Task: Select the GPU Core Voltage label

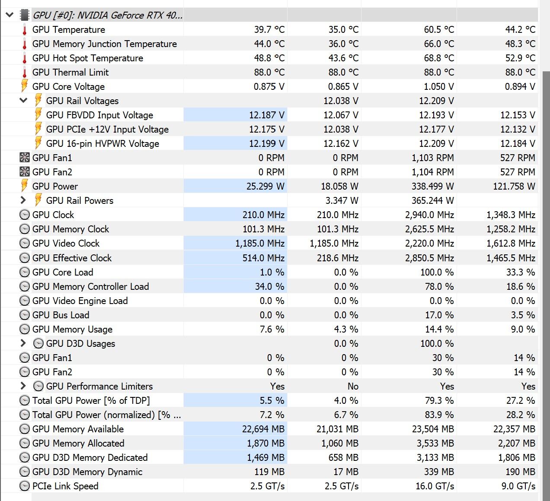Action: [68, 86]
